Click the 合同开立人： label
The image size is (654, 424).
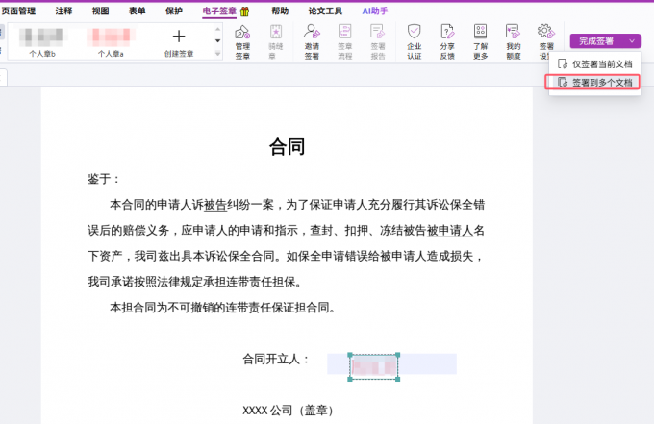pyautogui.click(x=276, y=359)
